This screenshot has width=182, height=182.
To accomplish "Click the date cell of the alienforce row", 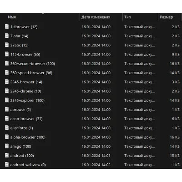I will pos(96,128).
